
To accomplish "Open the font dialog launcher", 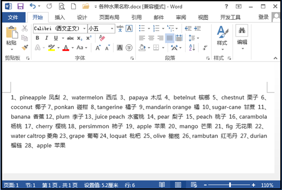I will pos(132,58).
